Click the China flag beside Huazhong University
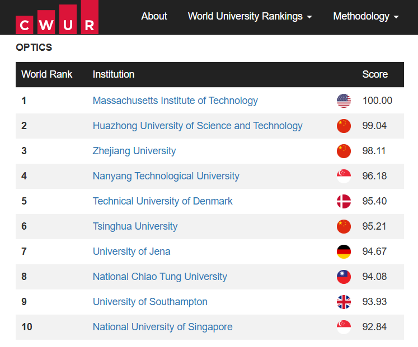 (344, 126)
